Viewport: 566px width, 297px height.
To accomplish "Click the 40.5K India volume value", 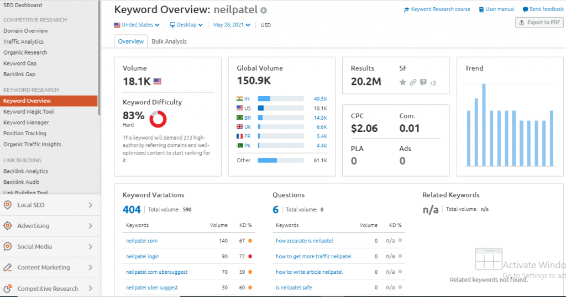I will [x=320, y=99].
